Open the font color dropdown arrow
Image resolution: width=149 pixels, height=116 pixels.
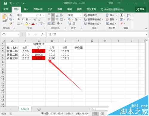coord(36,23)
